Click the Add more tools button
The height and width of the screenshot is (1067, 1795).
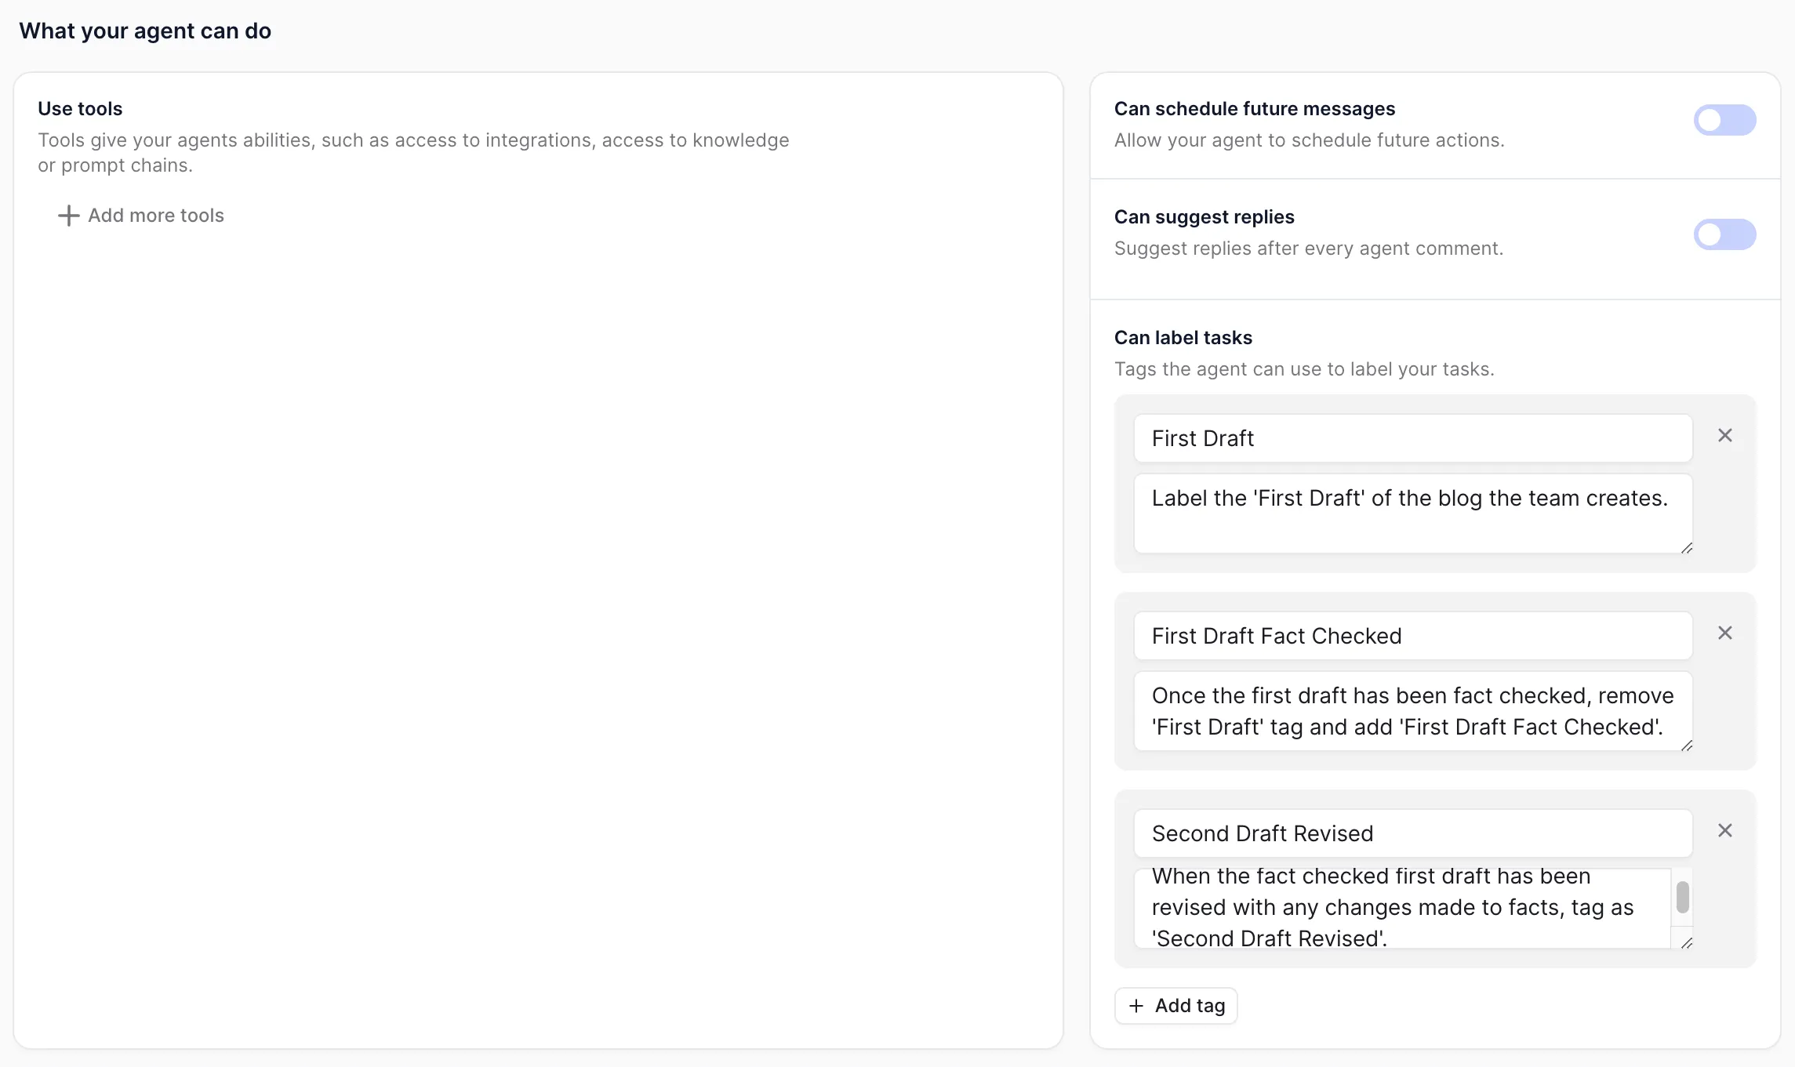141,216
